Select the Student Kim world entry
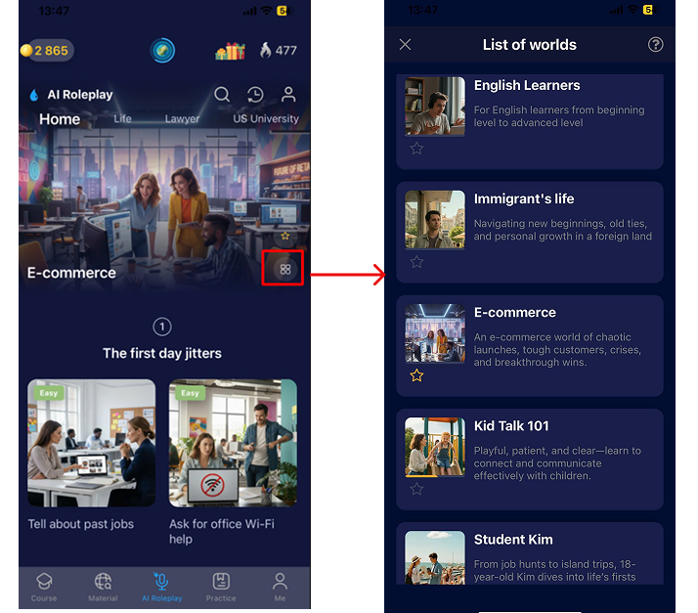The width and height of the screenshot is (698, 613). 529,554
